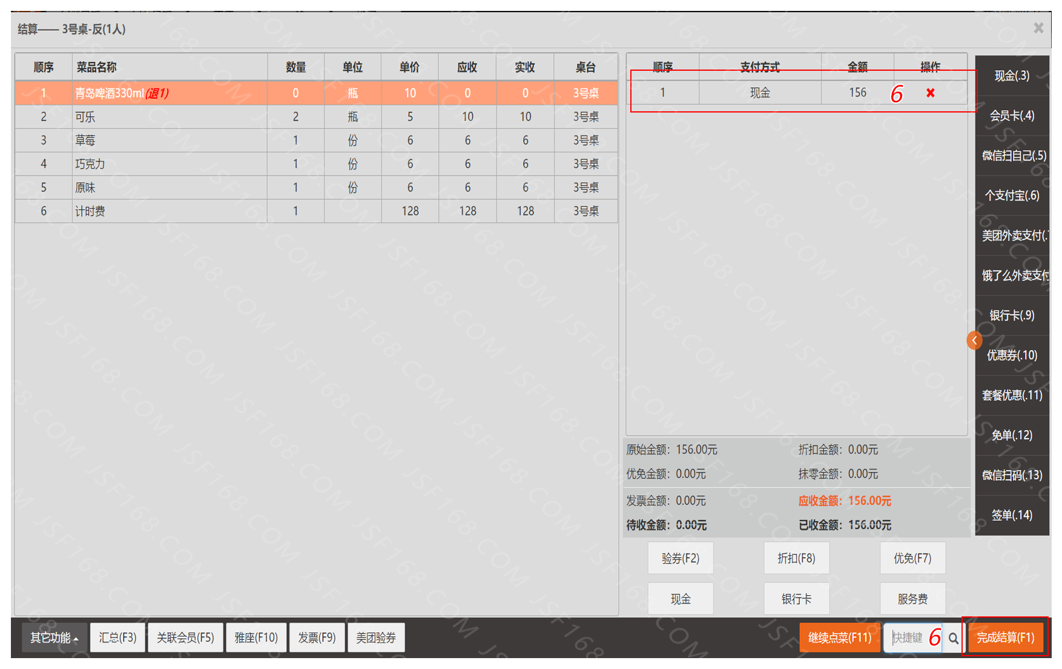Select the 计时费 row
Image resolution: width=1062 pixels, height=669 pixels.
pos(316,211)
